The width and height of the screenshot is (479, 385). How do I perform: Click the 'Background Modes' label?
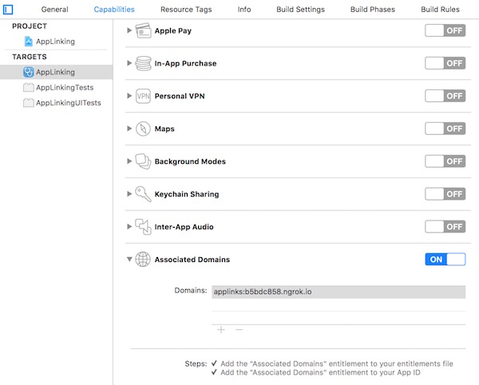pyautogui.click(x=190, y=161)
